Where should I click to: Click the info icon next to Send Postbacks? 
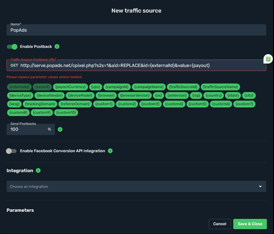pos(60,129)
